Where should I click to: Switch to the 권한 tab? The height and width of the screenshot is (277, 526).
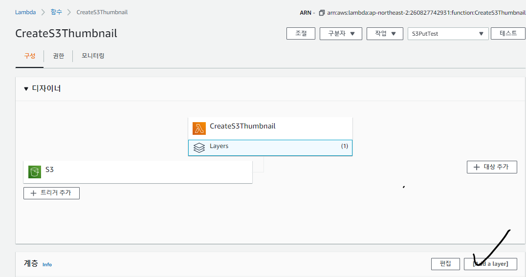58,56
